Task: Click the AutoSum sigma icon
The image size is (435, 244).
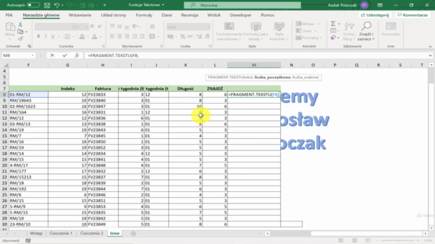Action: [333, 24]
